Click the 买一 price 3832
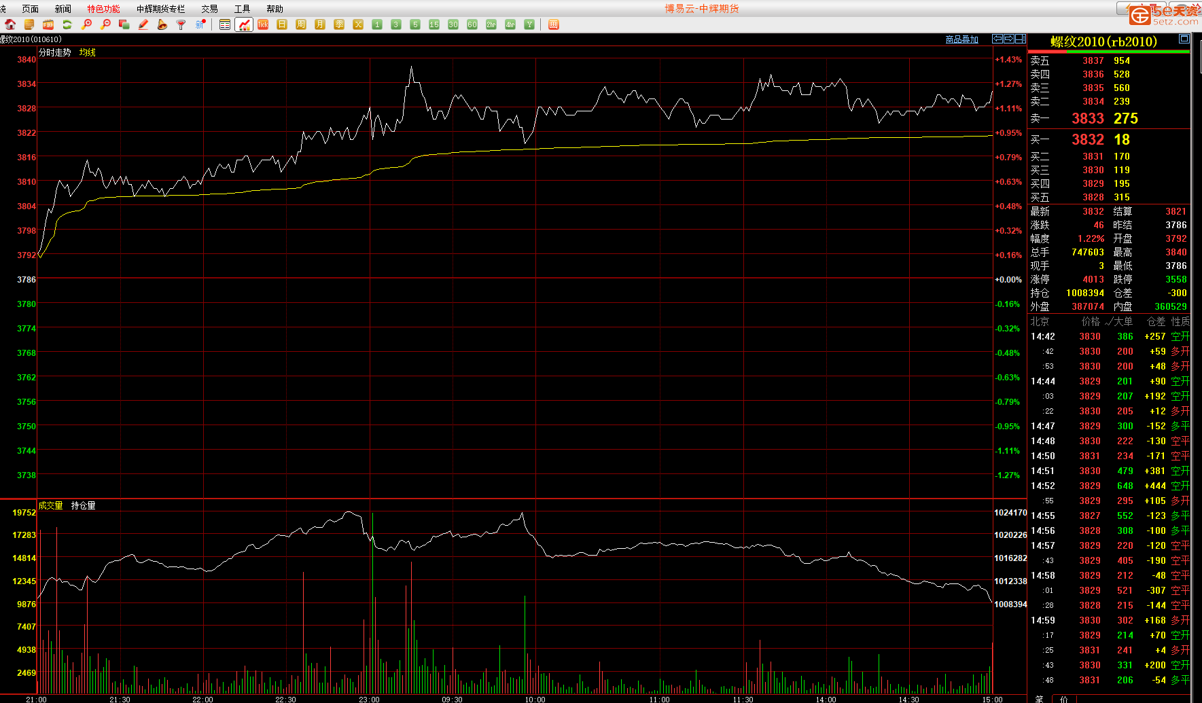This screenshot has width=1202, height=703. (x=1088, y=139)
